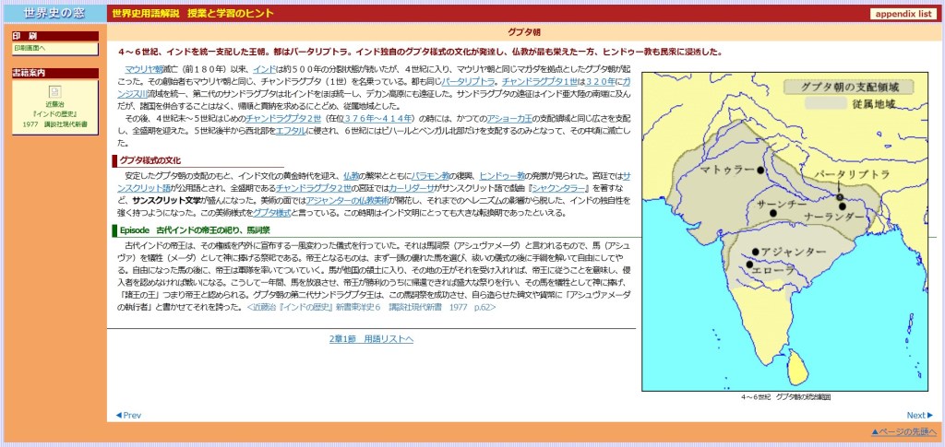
Task: Open the 2章1節 用語リストへ link
Action: pos(372,339)
